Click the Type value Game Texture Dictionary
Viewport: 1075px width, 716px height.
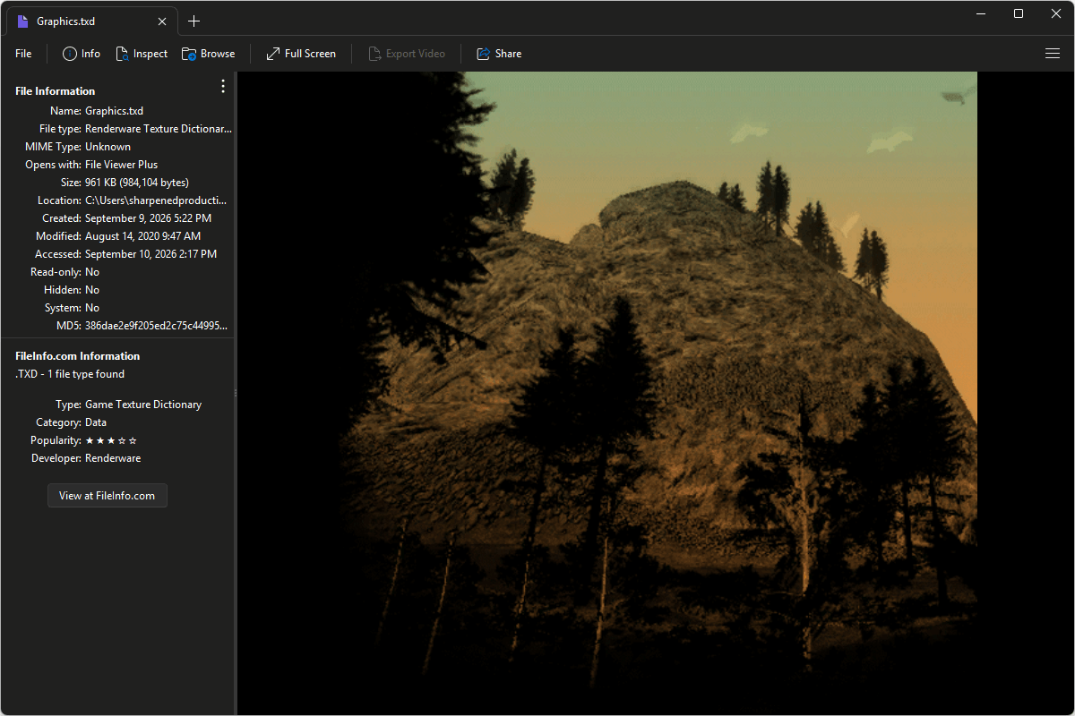[143, 405]
